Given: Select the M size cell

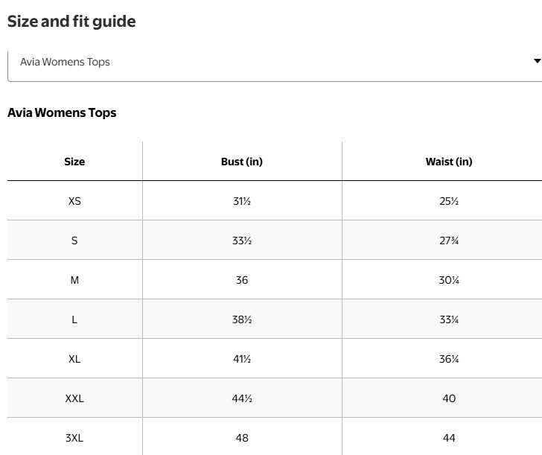Looking at the screenshot, I should click(x=74, y=280).
